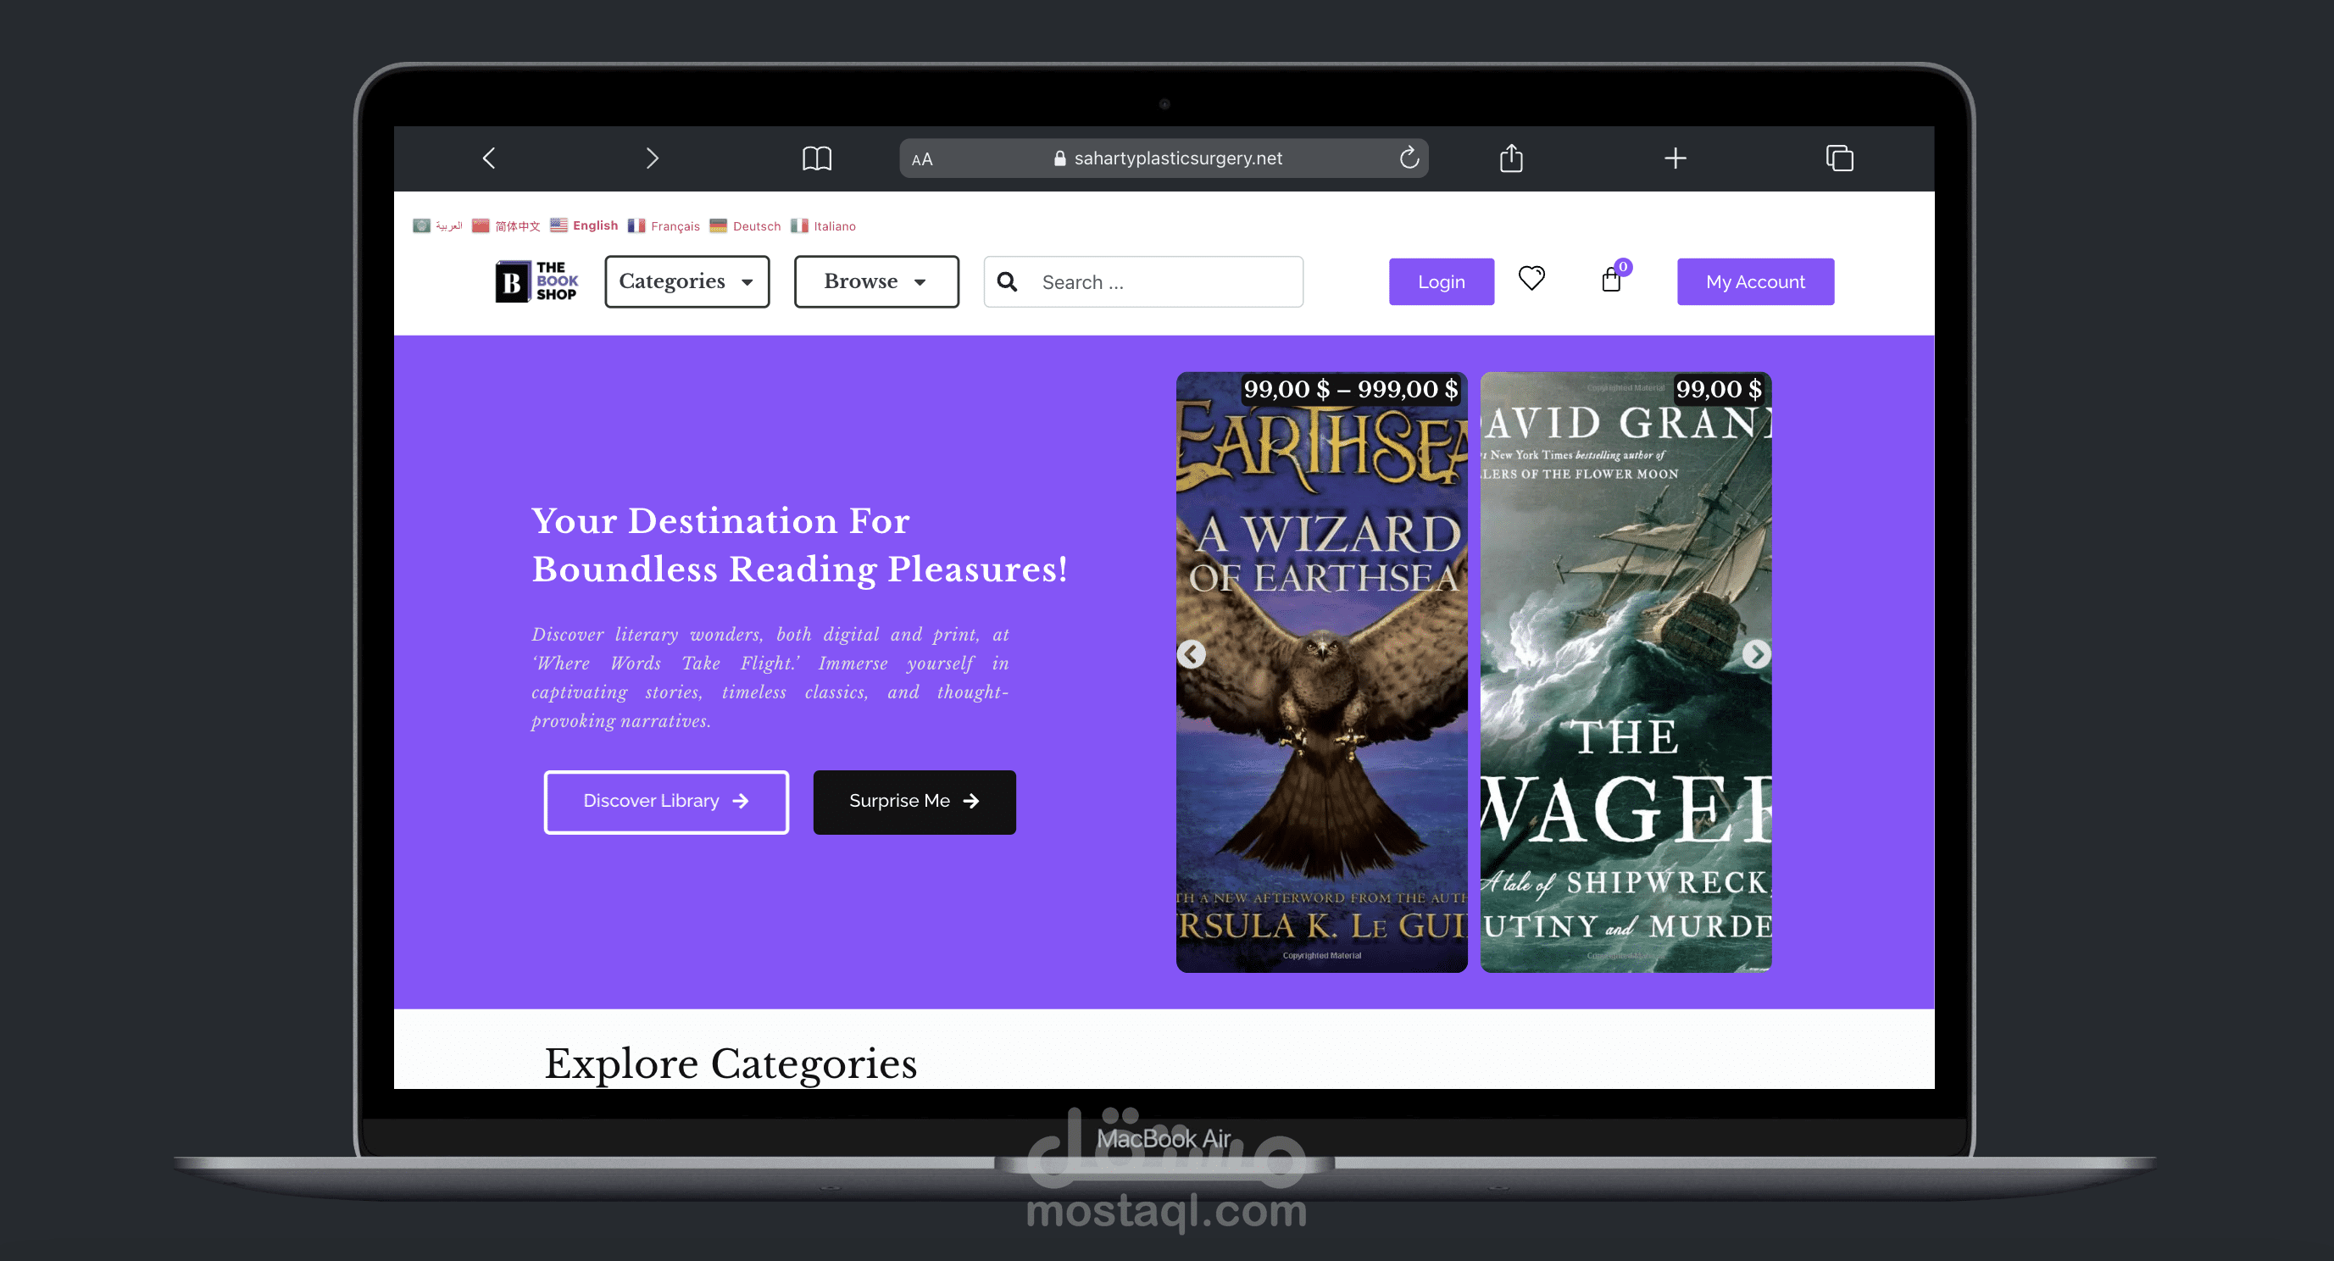Viewport: 2334px width, 1261px height.
Task: Go to previous slide in book carousel
Action: (x=1191, y=654)
